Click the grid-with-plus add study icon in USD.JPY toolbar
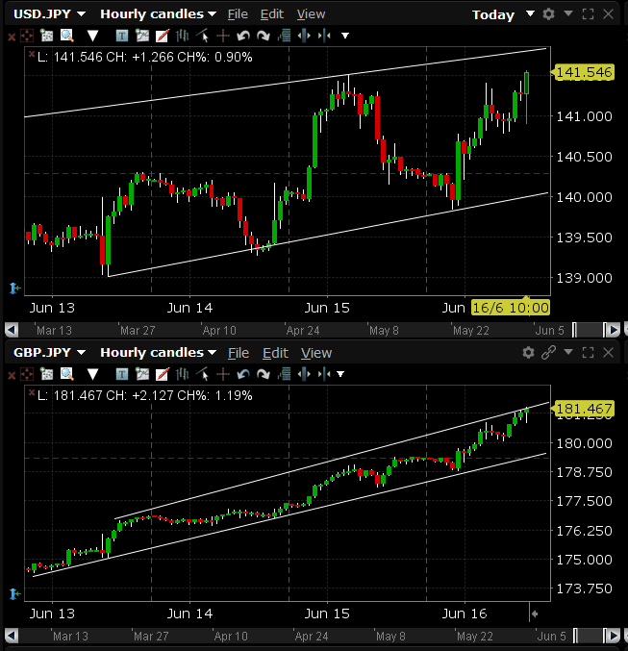The image size is (628, 651). coord(46,37)
